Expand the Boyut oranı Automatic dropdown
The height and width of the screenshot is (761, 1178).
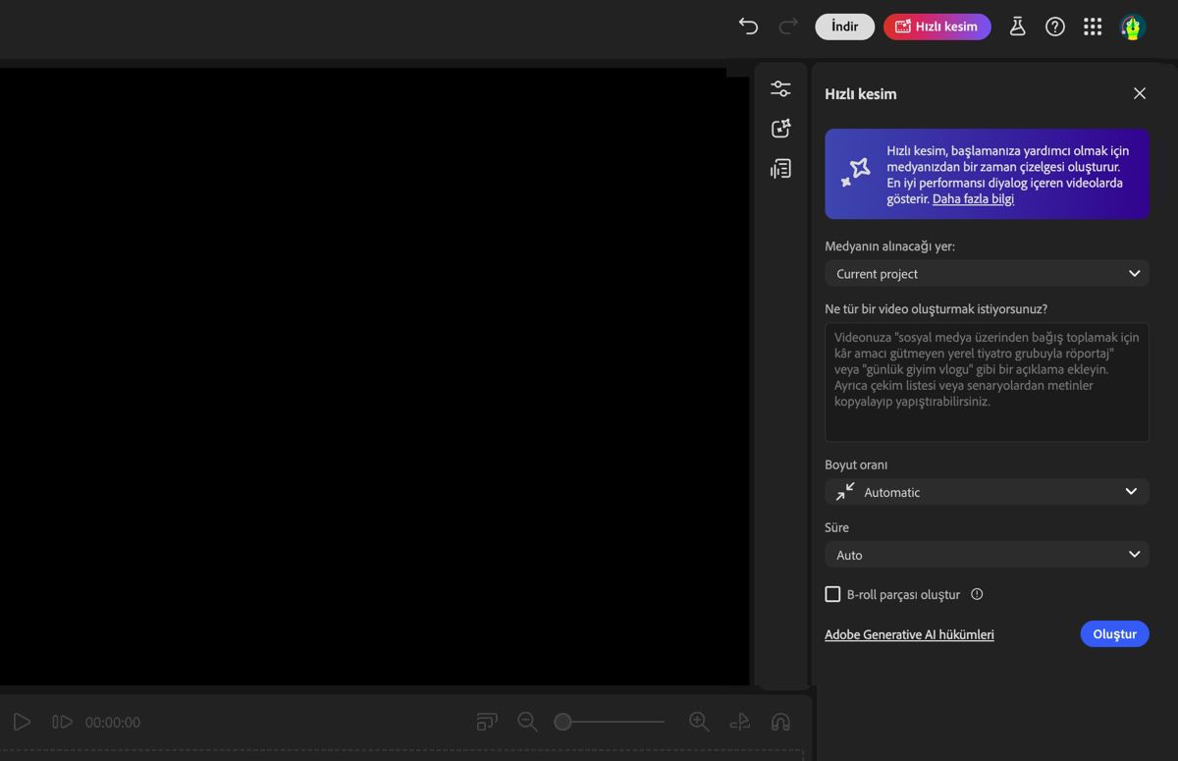[987, 491]
